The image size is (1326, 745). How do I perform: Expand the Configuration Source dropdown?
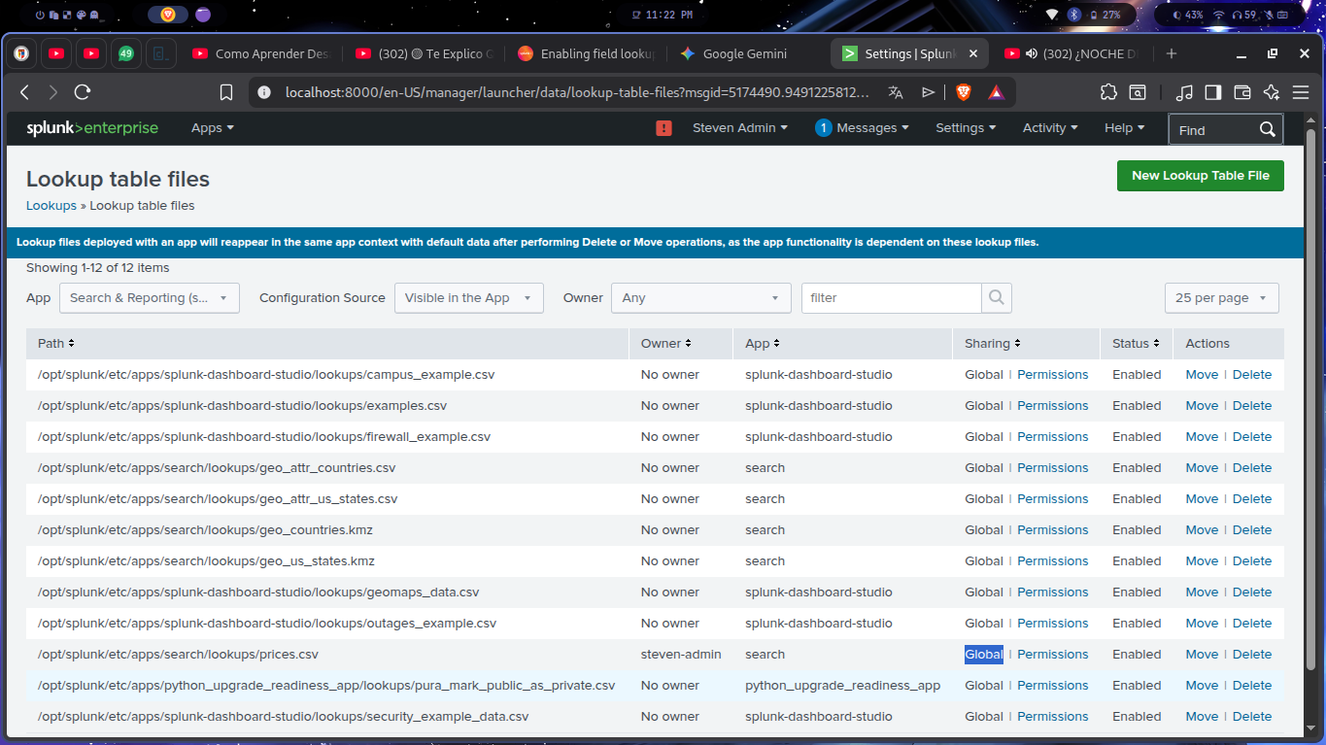click(468, 297)
